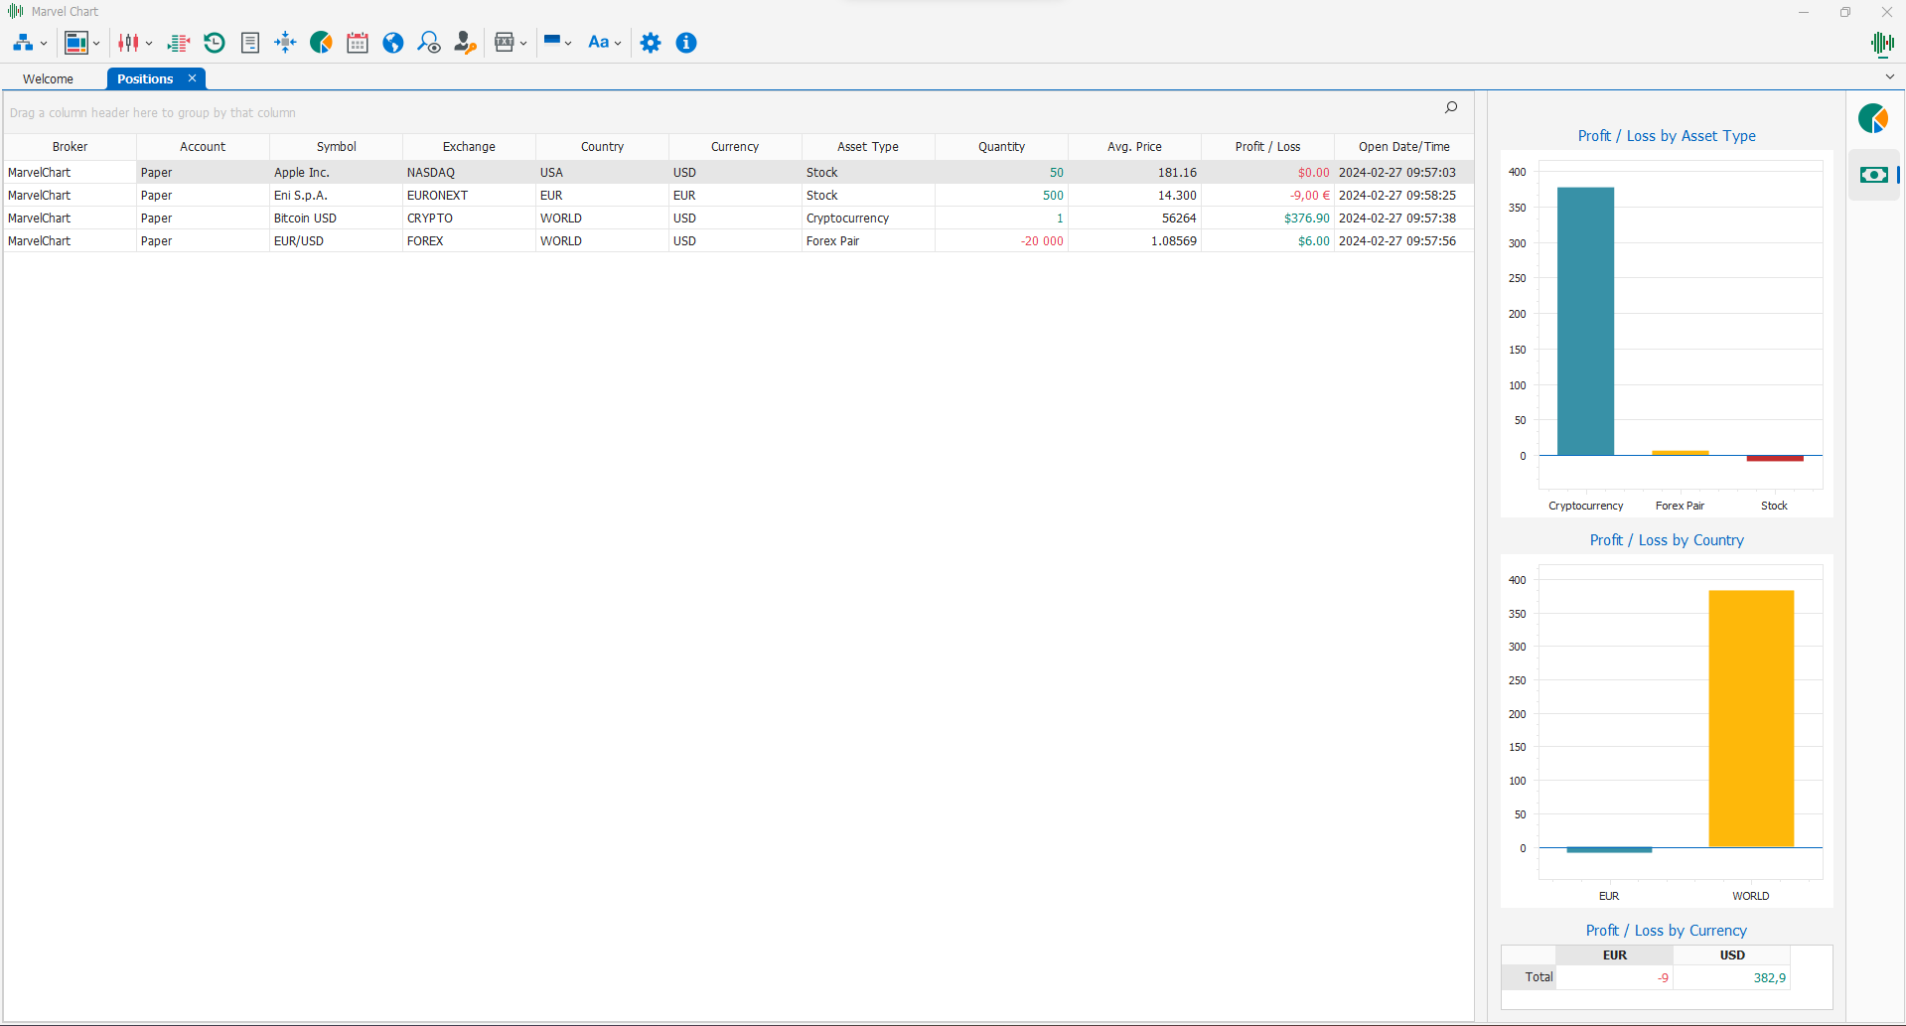Open the economic calendar icon
The width and height of the screenshot is (1906, 1026).
coord(358,43)
